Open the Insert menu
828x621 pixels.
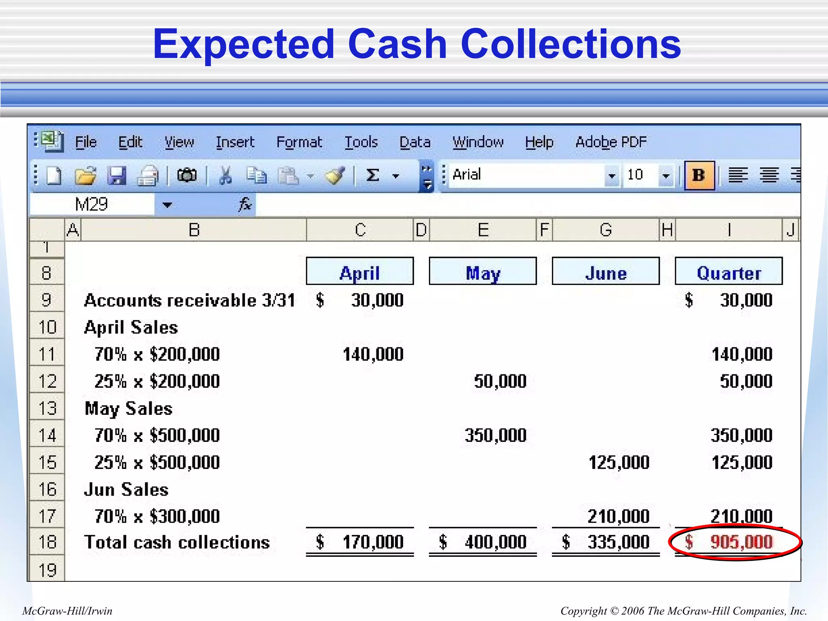click(235, 142)
